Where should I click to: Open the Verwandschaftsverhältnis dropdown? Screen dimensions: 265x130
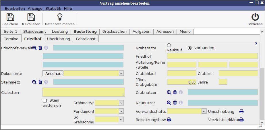(x=204, y=111)
